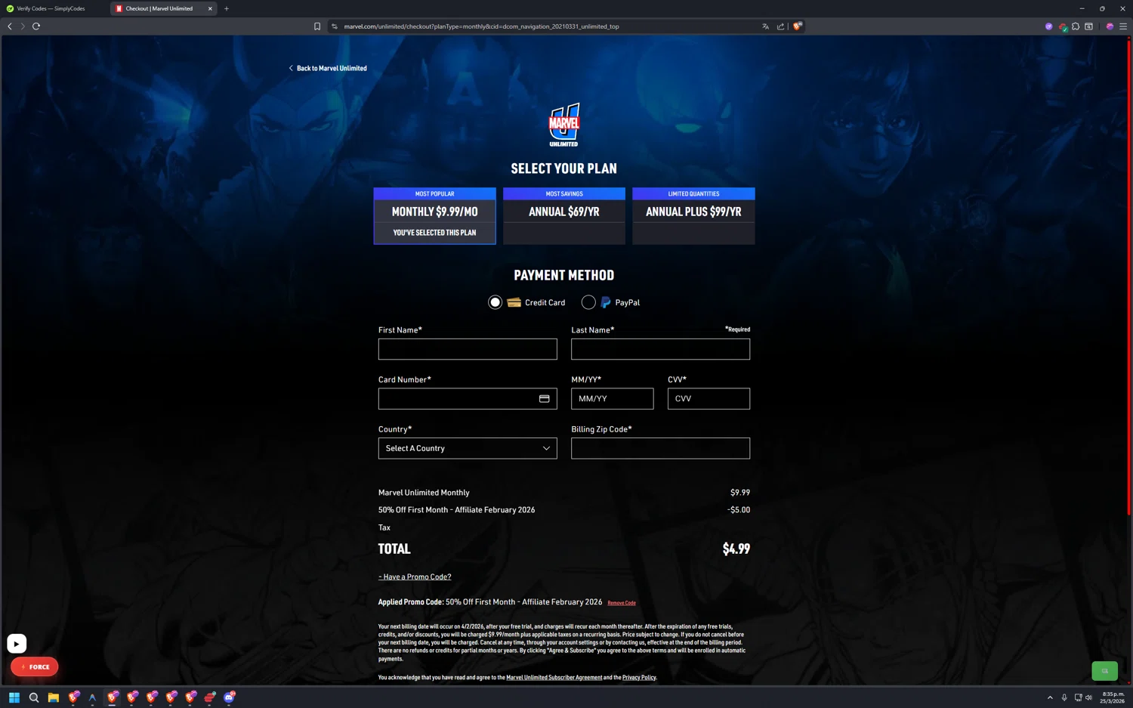The image size is (1133, 708).
Task: Go back using the browser back arrow
Action: coord(10,26)
